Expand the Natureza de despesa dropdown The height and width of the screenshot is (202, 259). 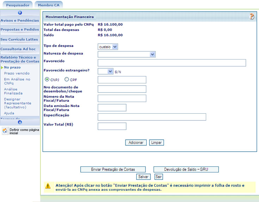click(x=127, y=54)
